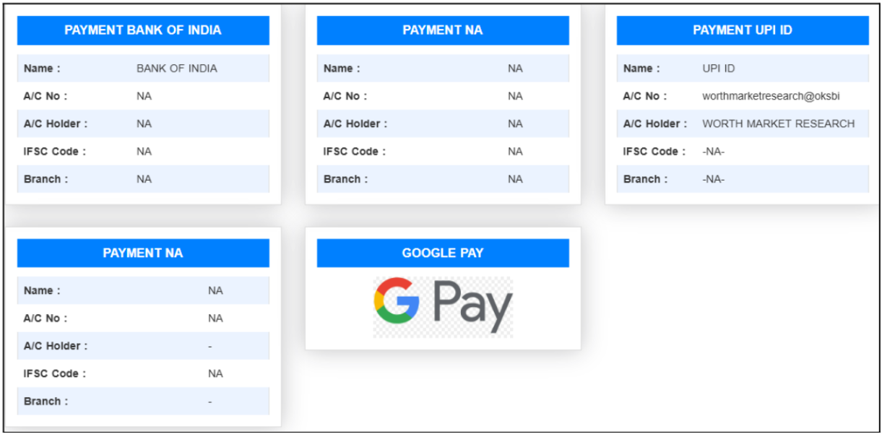This screenshot has height=434, width=882.
Task: Click the WORTH MARKET RESEARCH holder name
Action: [x=778, y=123]
